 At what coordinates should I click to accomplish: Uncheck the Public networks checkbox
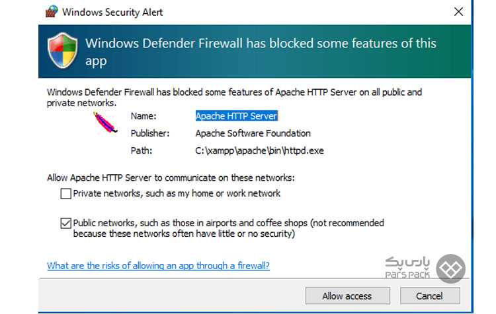[x=65, y=223]
